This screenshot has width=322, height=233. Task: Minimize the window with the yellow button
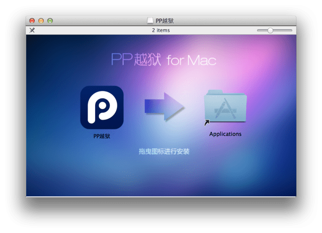pos(41,21)
